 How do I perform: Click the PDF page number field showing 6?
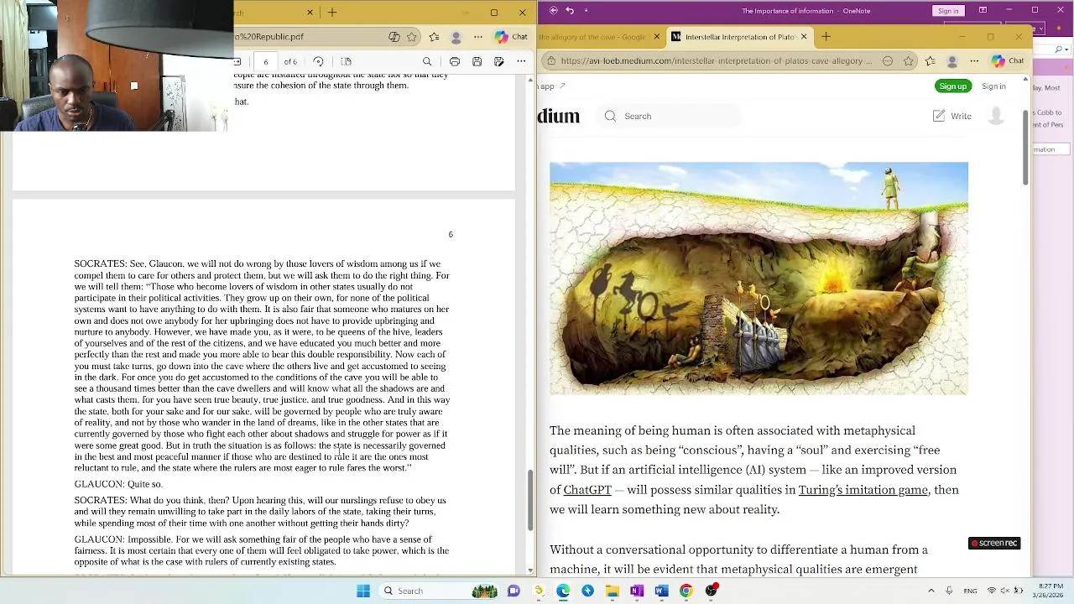(x=266, y=61)
